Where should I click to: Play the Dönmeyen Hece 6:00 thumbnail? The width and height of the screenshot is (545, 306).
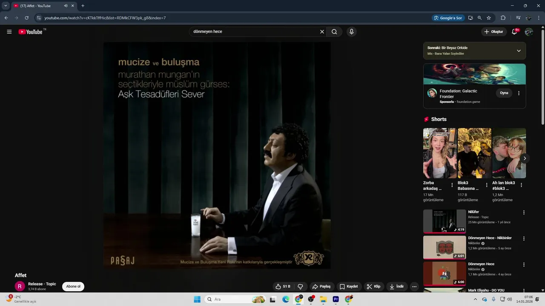pos(445,273)
